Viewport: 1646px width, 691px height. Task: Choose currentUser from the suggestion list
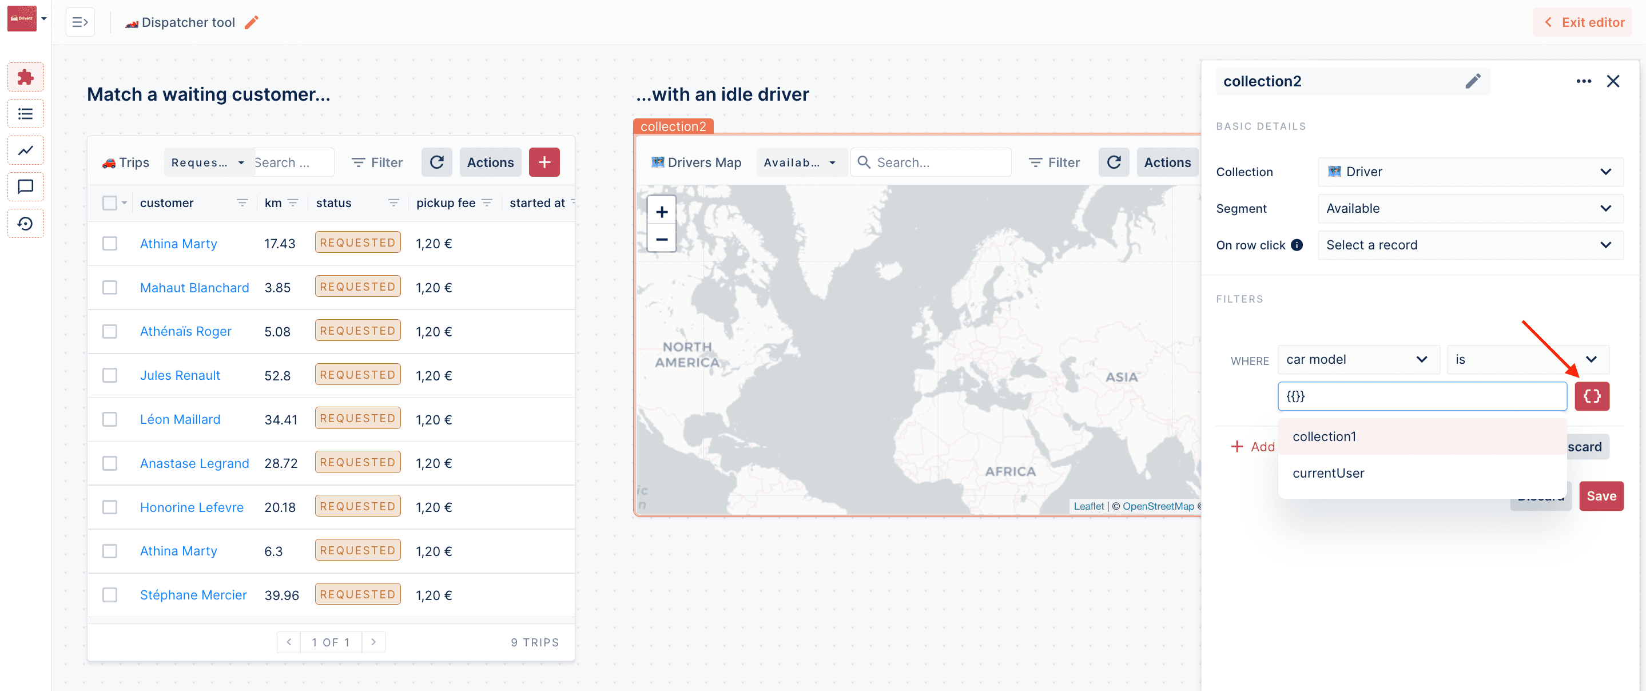click(1328, 473)
